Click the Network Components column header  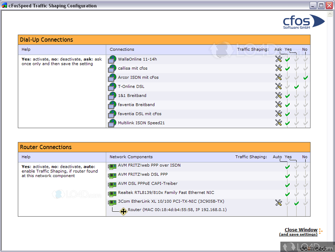[x=131, y=157]
